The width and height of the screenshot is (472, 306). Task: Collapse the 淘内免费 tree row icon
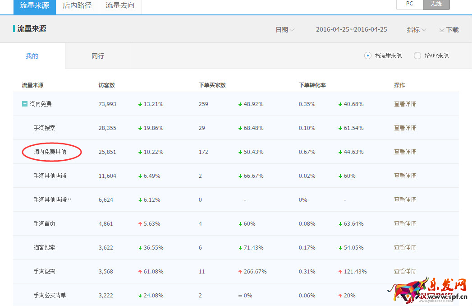(x=25, y=104)
